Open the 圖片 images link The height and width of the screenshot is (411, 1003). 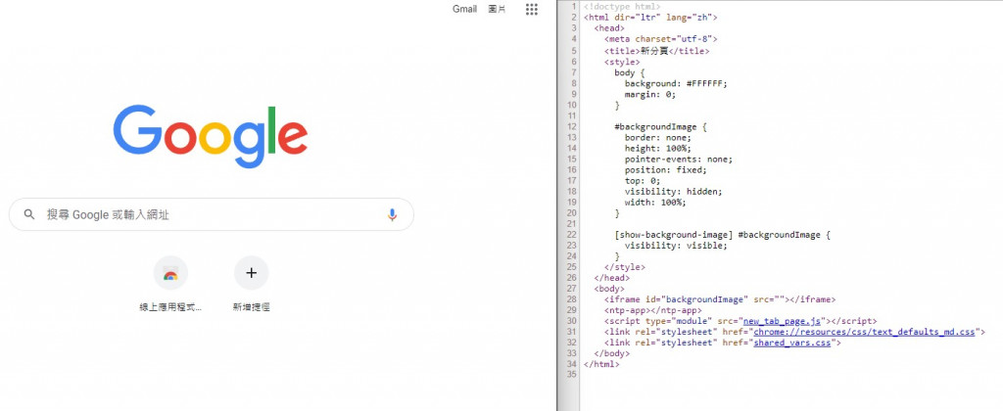coord(497,9)
